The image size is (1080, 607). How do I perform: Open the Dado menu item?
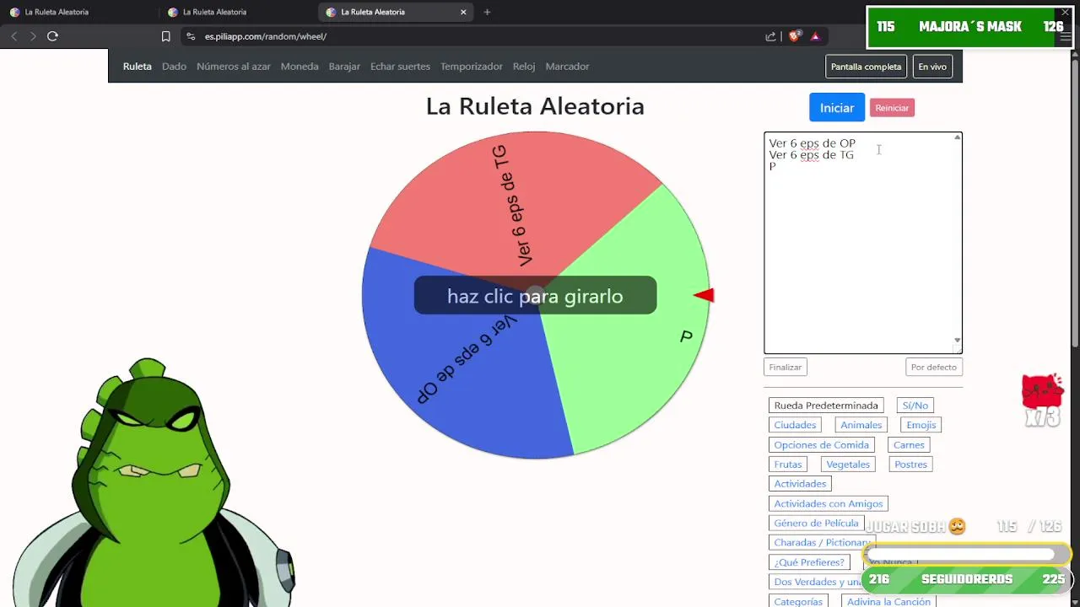pos(174,67)
